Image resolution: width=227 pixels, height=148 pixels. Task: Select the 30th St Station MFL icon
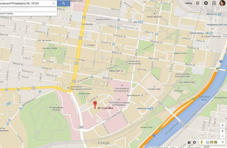pos(211,33)
